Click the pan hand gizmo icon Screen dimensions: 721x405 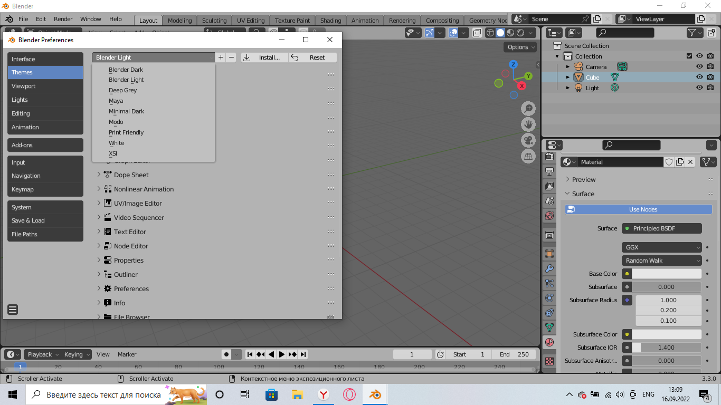(528, 124)
